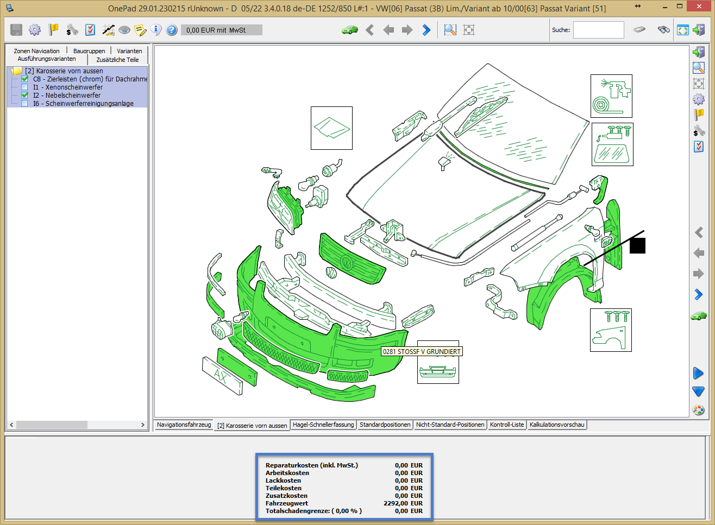The image size is (715, 525).
Task: Click the yellow flag in right sidebar
Action: tap(699, 115)
